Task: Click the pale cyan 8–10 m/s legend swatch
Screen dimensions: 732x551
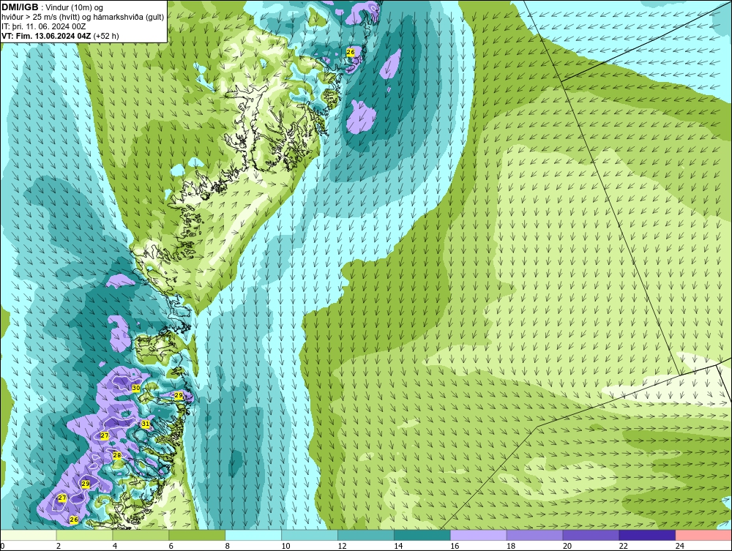Action: (253, 535)
